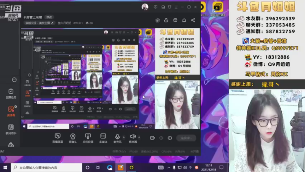
Task: Open 歌词助手 in the sidebar
Action: click(11, 130)
